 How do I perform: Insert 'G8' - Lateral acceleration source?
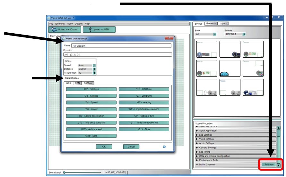(x=91, y=116)
